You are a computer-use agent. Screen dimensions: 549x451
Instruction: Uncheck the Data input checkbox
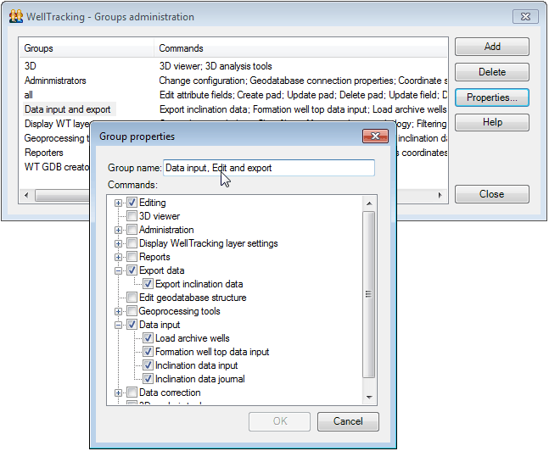pyautogui.click(x=132, y=325)
